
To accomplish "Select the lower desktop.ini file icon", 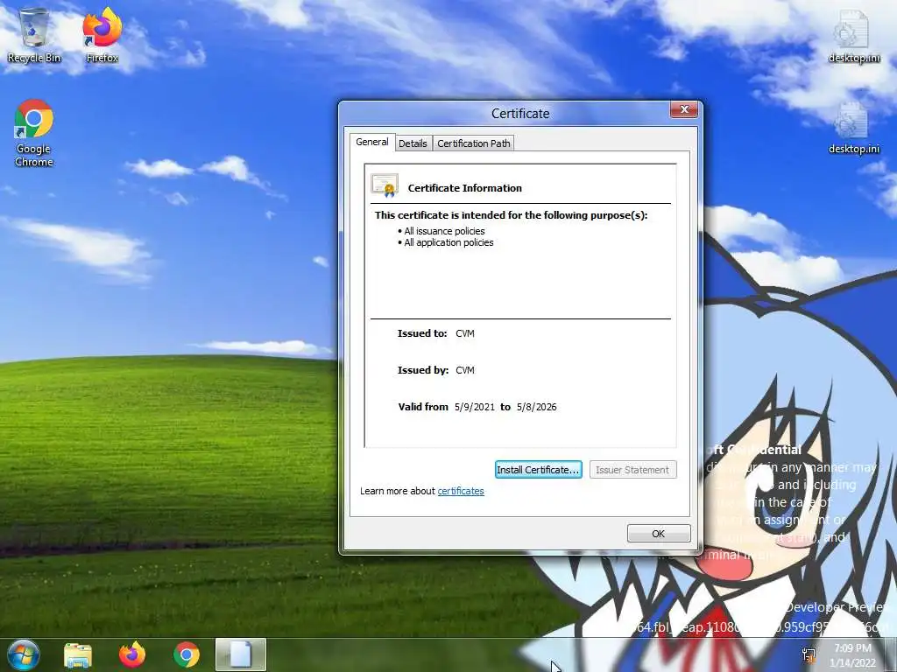I will click(x=853, y=127).
